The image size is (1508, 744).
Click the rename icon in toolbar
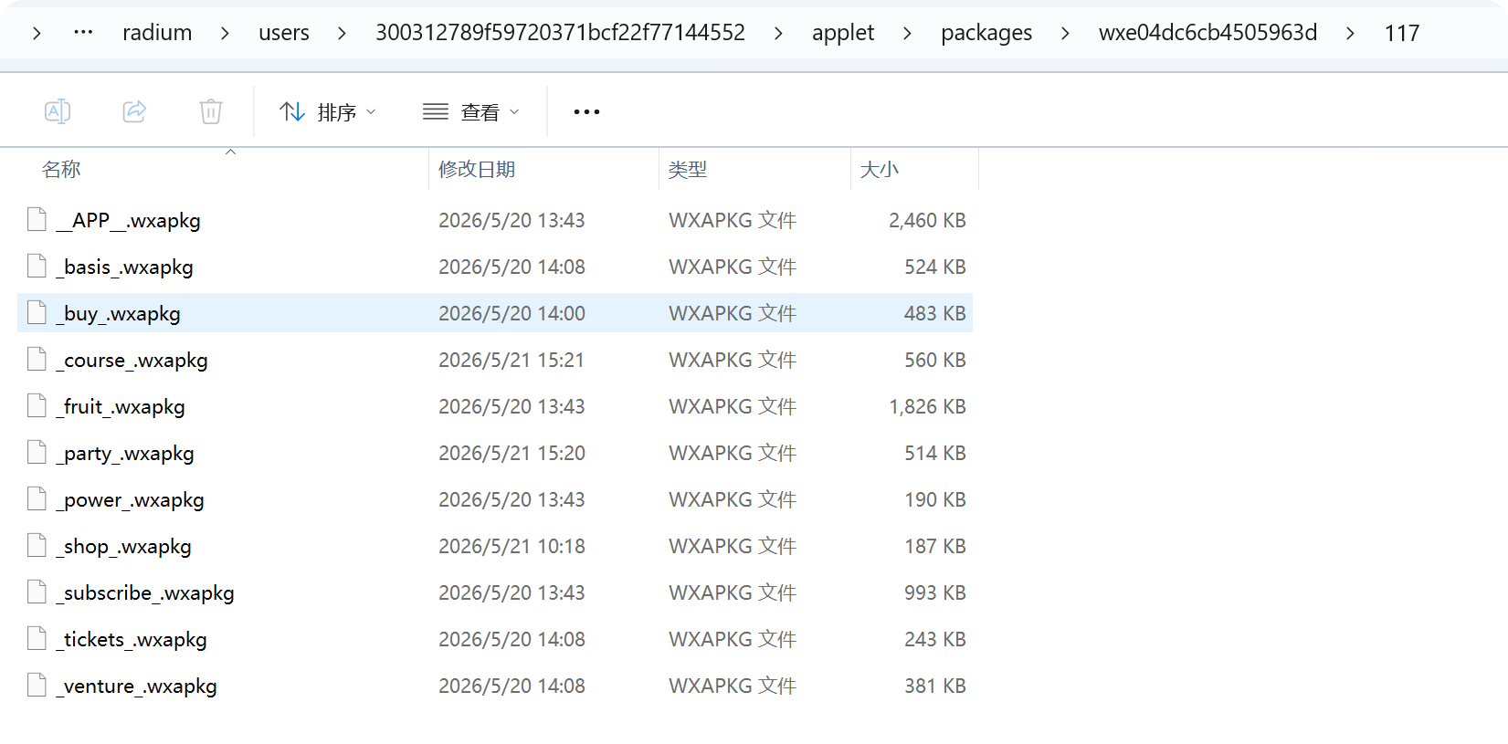coord(58,111)
